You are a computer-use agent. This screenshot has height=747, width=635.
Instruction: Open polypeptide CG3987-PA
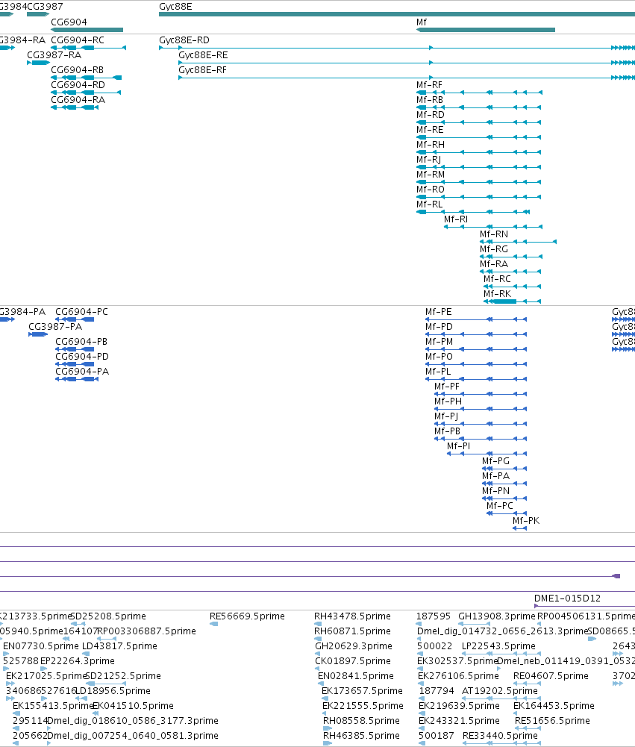pos(55,326)
